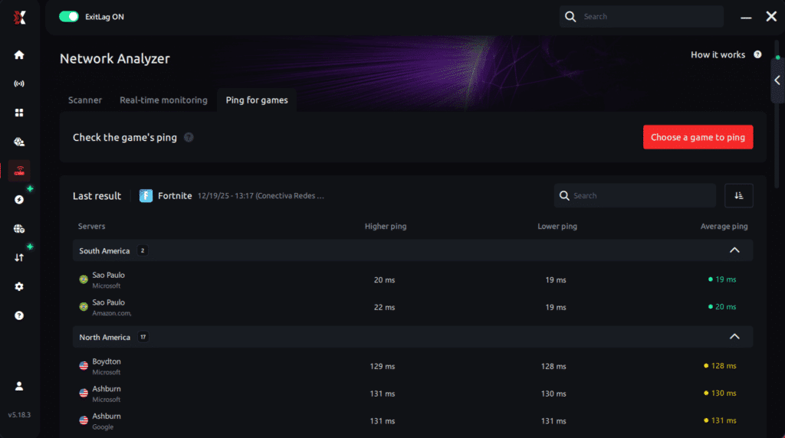Click the Higher ping column header
785x438 pixels.
[x=386, y=227]
